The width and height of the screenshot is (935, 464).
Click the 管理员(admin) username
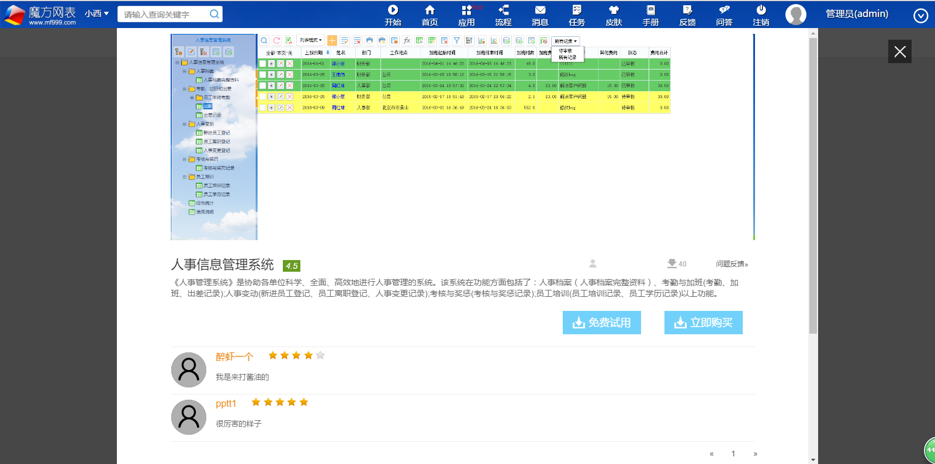tap(857, 13)
